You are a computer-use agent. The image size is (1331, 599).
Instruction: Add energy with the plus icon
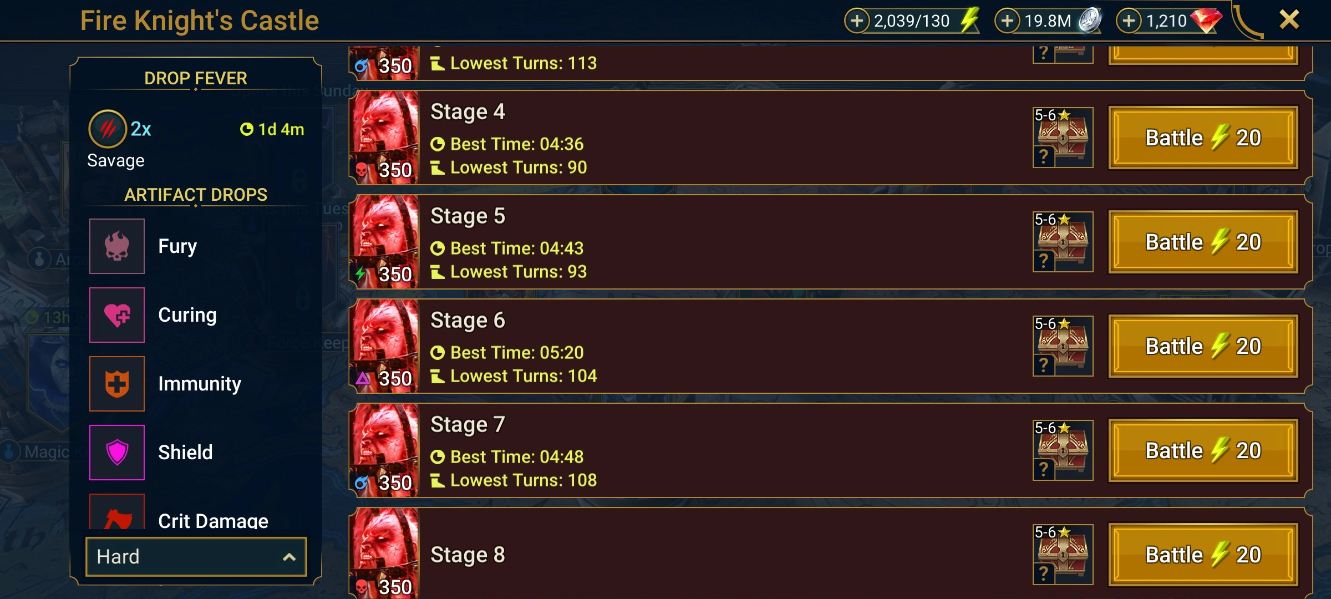[857, 21]
